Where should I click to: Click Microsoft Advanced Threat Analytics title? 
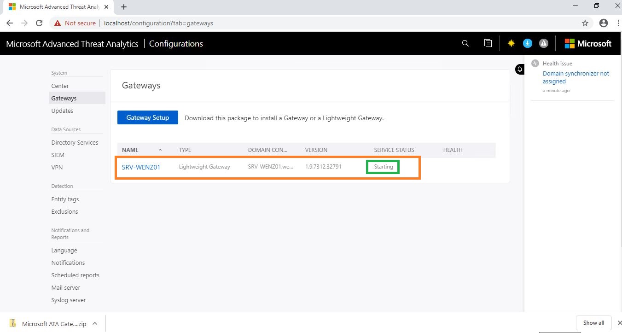tap(72, 44)
